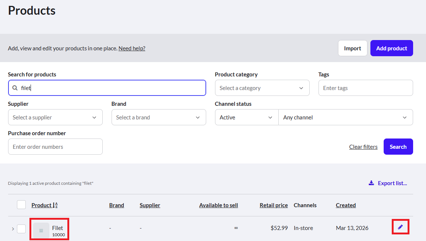This screenshot has width=426, height=241.
Task: Click the download icon beside Export list
Action: [x=371, y=183]
